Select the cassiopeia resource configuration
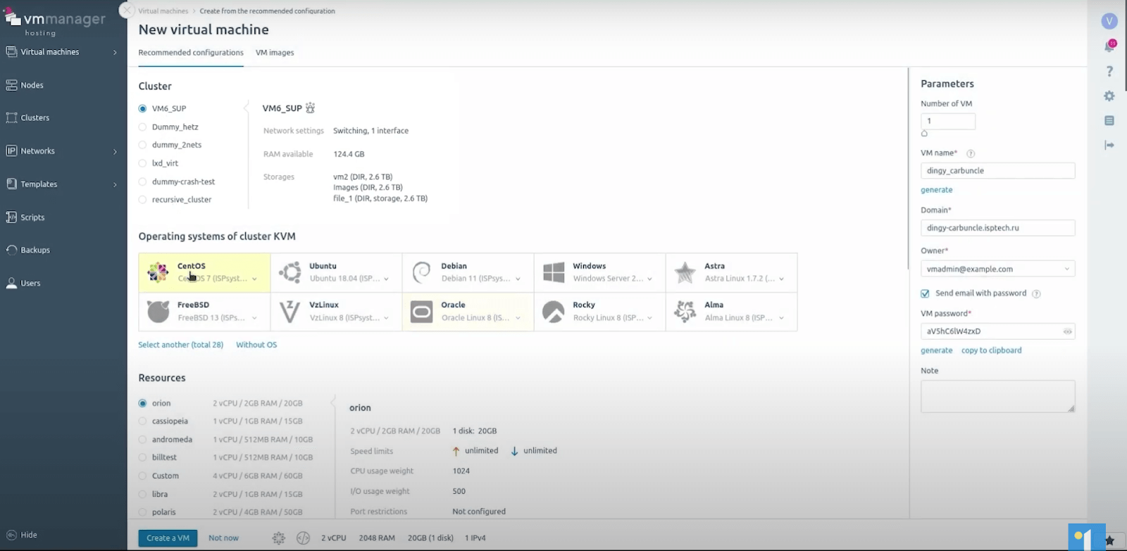The height and width of the screenshot is (551, 1127). [142, 422]
